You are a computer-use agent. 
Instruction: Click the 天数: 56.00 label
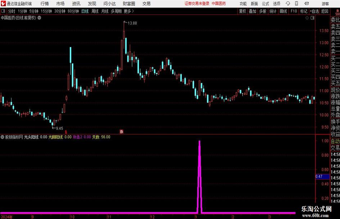click(x=101, y=137)
